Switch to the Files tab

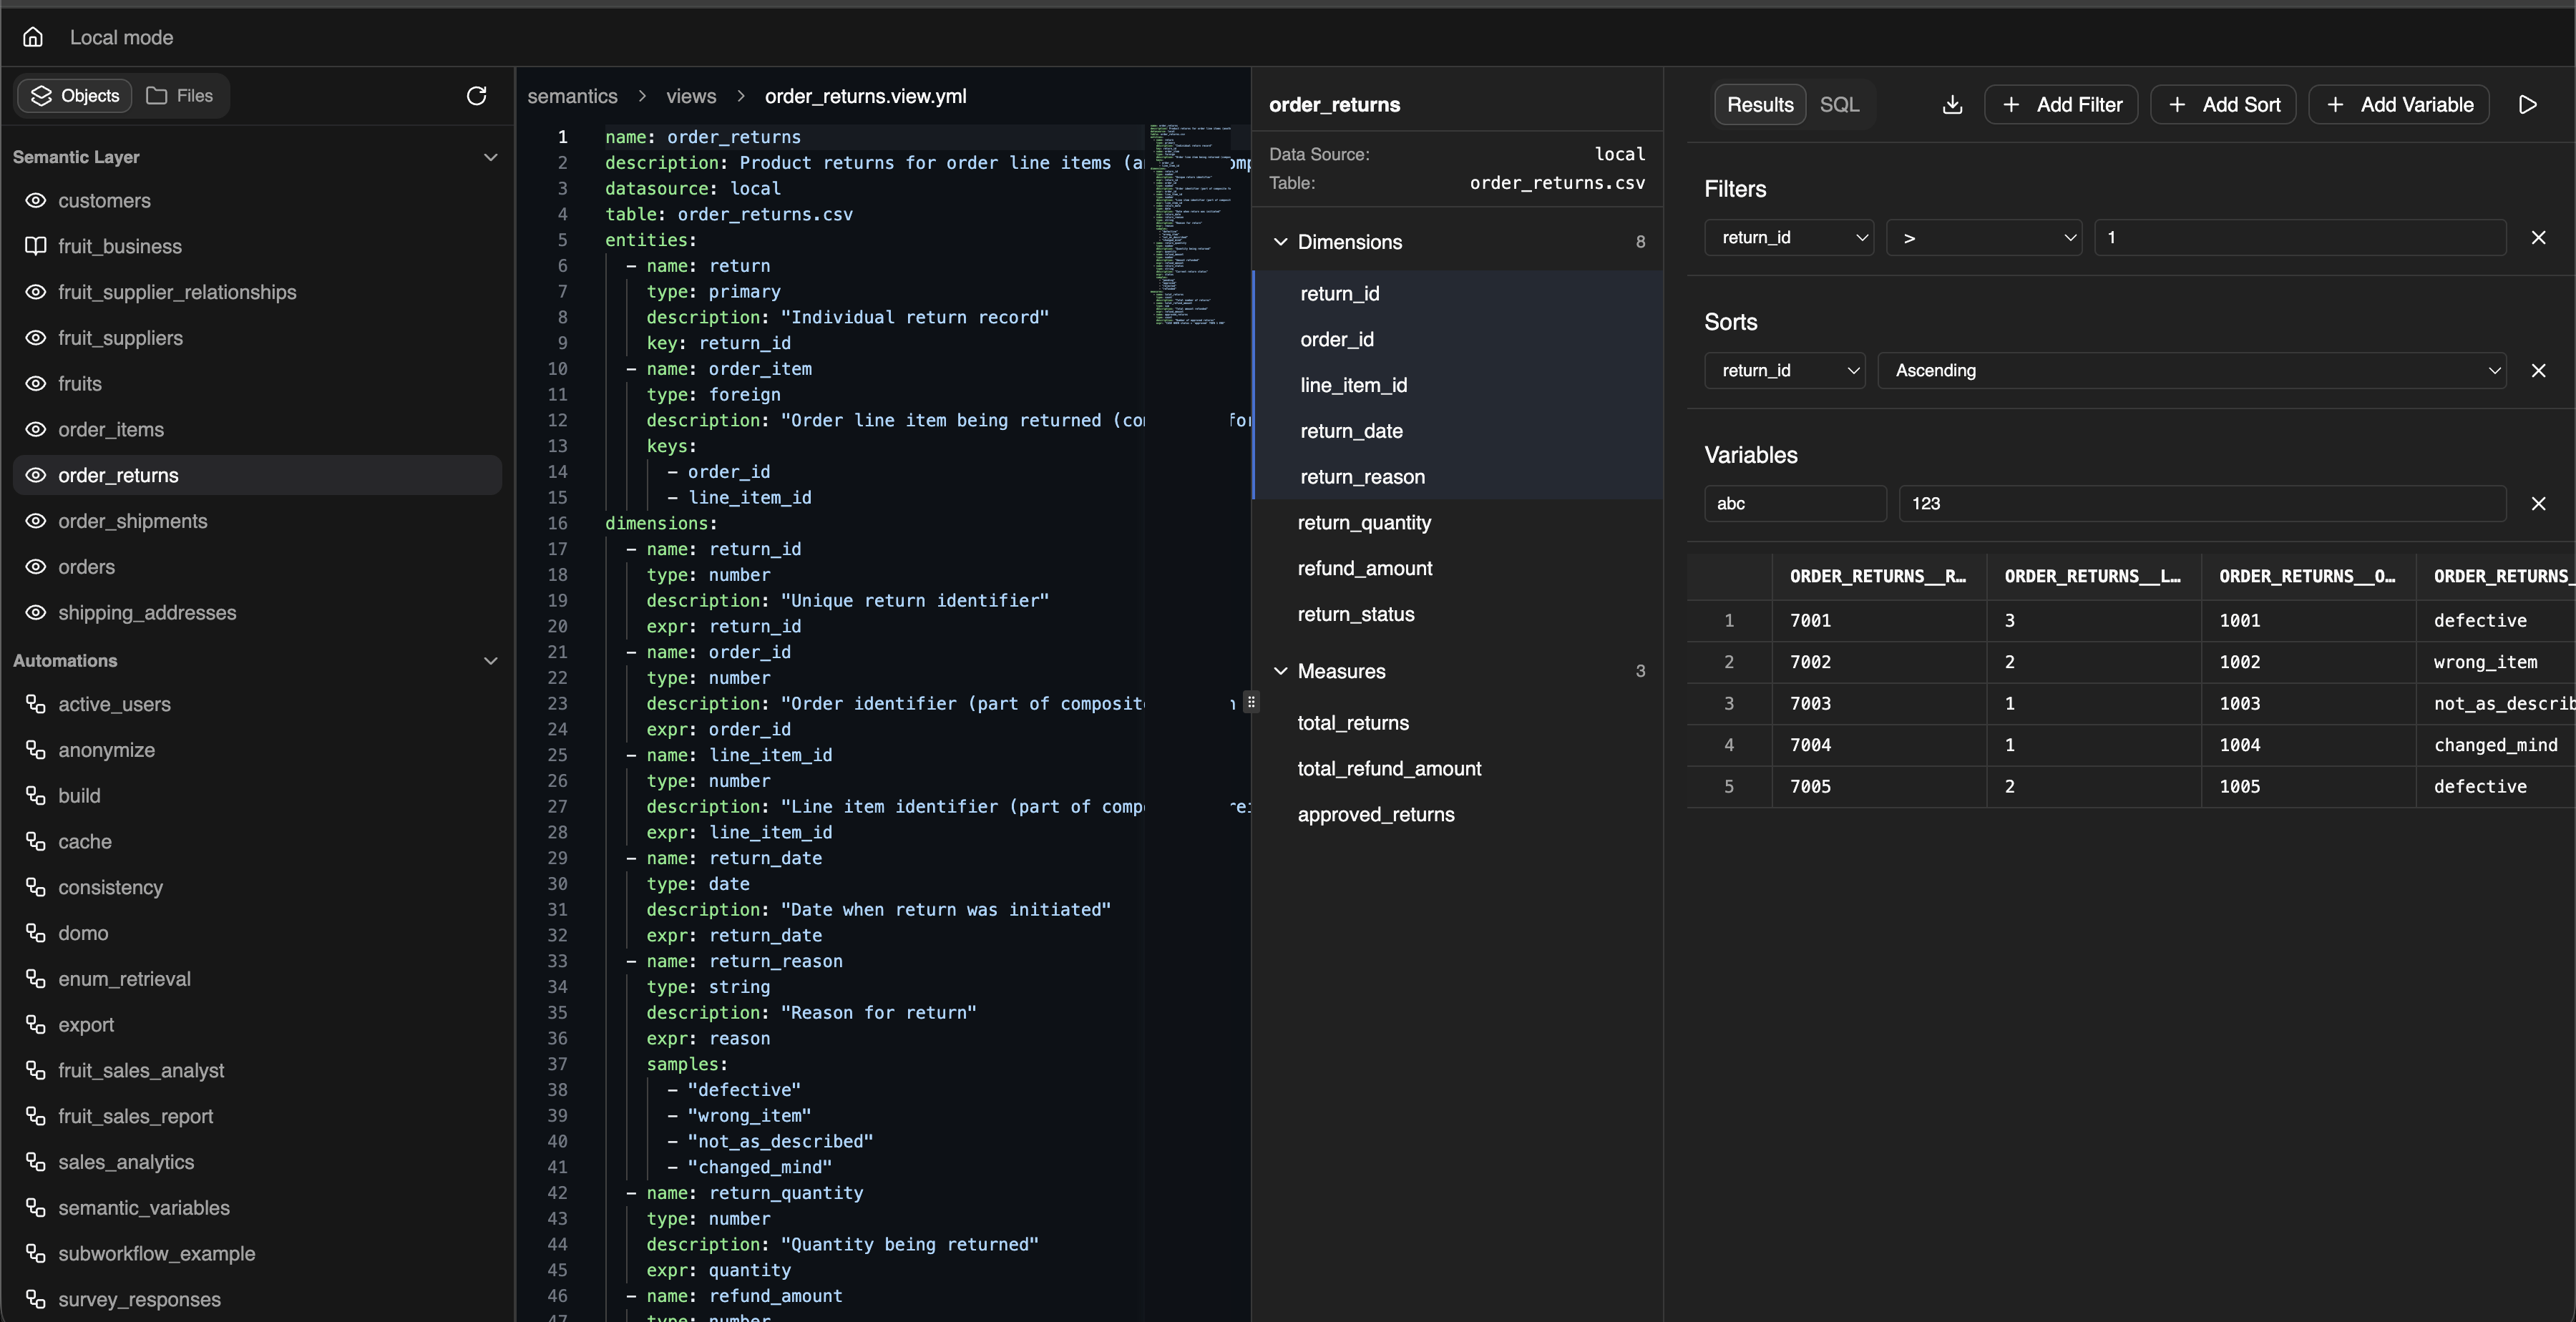coord(181,96)
